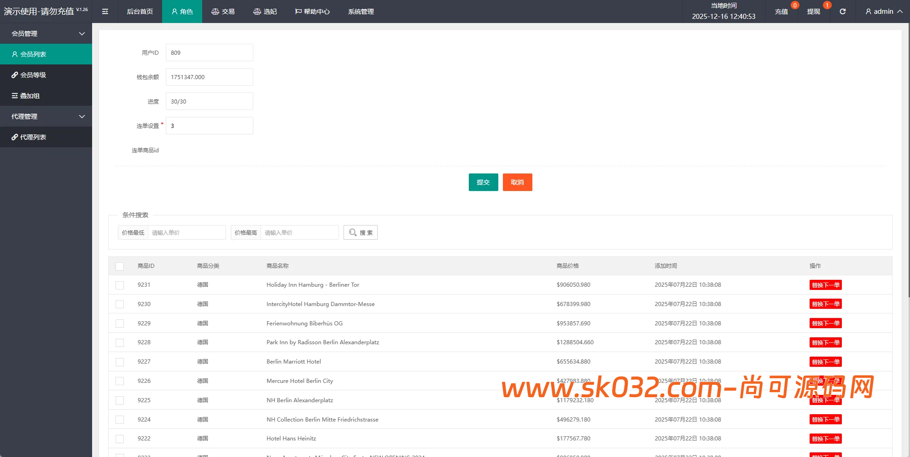Open the 系统管理 top menu
The height and width of the screenshot is (457, 910).
(361, 12)
